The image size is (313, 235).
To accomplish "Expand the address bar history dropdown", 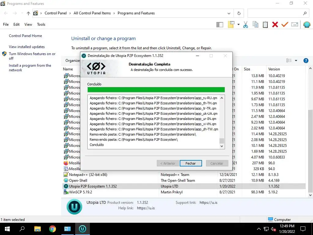I will click(229, 13).
